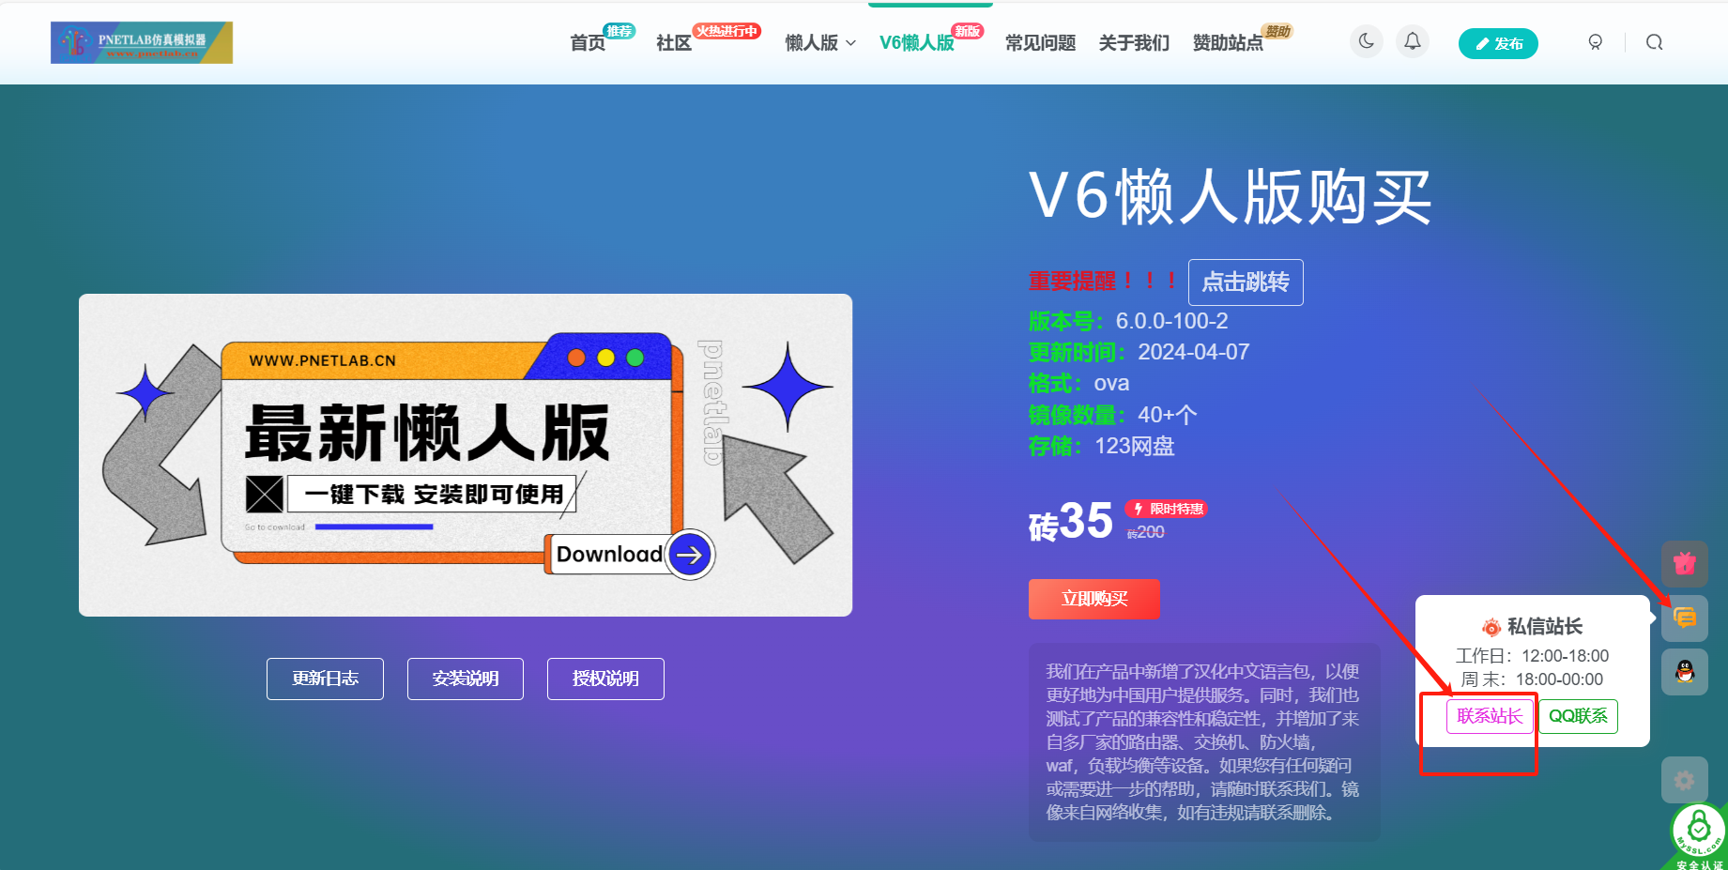Click the 限时特惠 badge
This screenshot has width=1728, height=870.
(x=1167, y=509)
